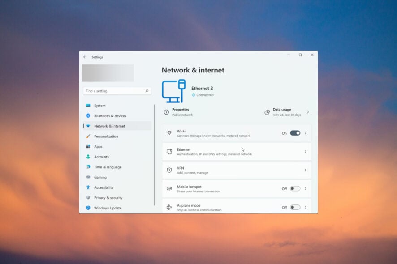This screenshot has height=264, width=397.
Task: Navigate to Accounts settings
Action: pyautogui.click(x=117, y=157)
